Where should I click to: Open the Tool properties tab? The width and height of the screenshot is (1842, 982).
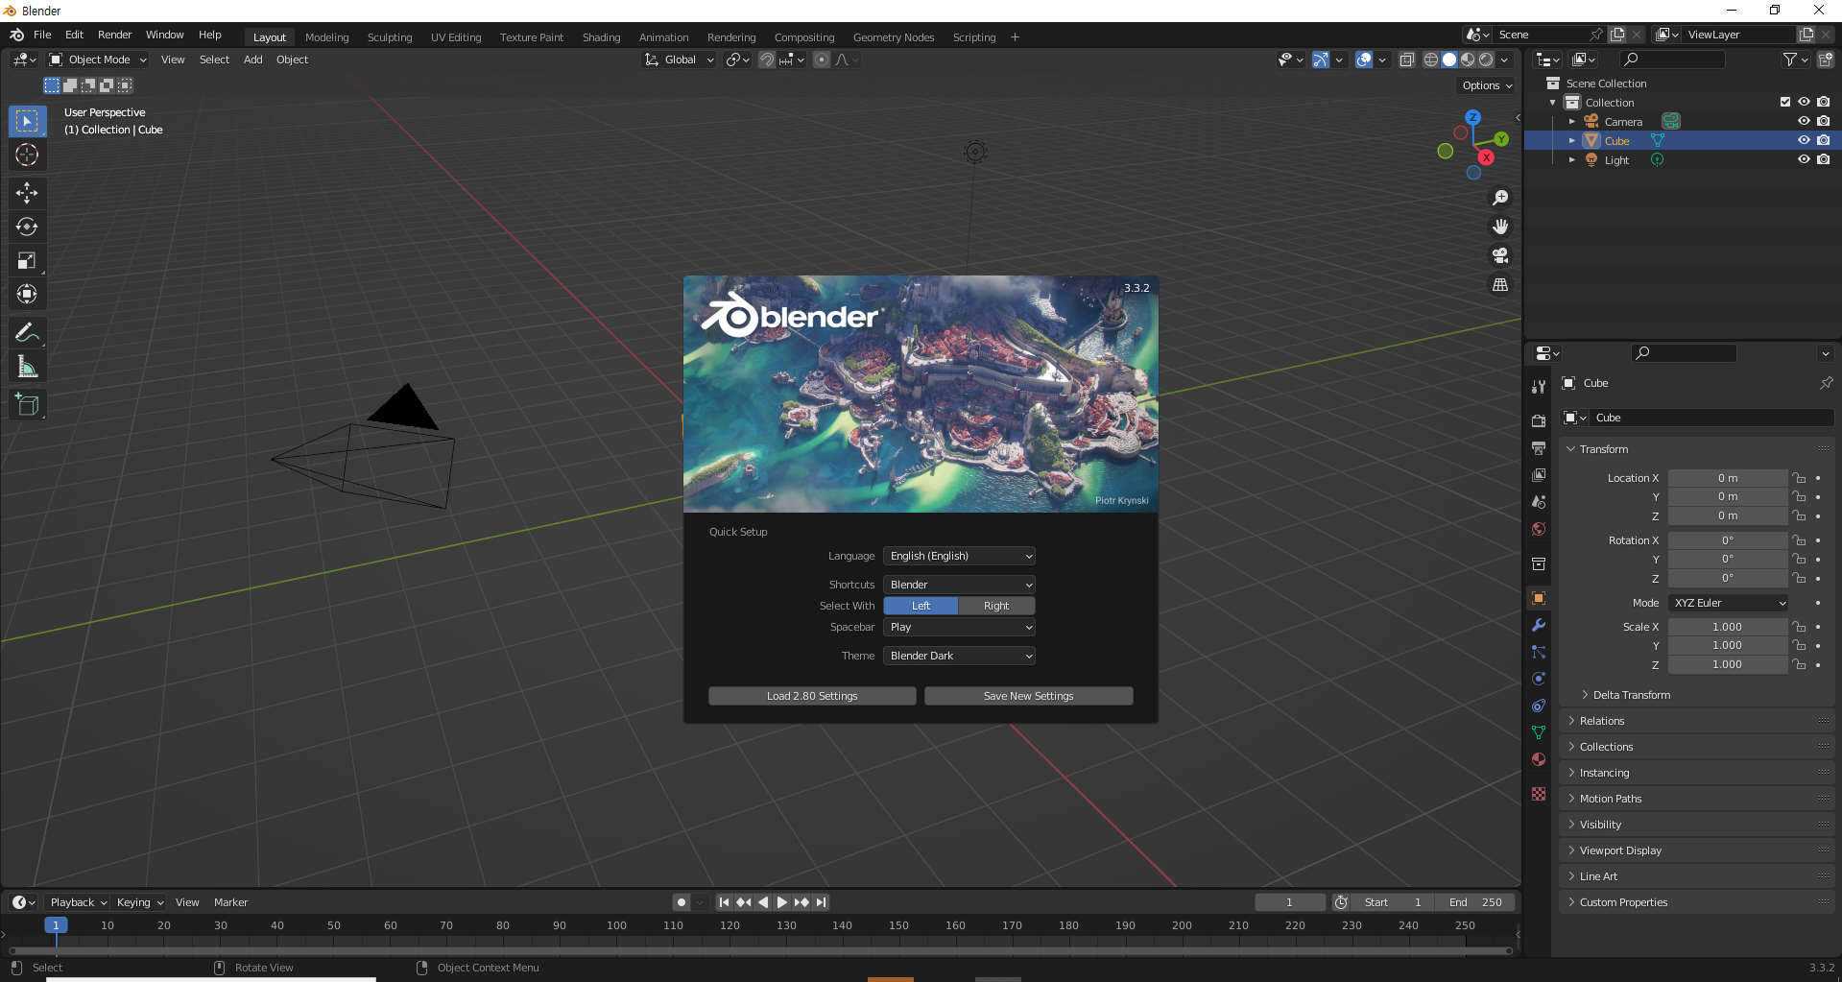[1539, 386]
